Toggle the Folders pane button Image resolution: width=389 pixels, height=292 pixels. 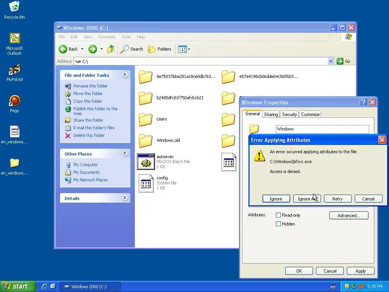[x=160, y=49]
